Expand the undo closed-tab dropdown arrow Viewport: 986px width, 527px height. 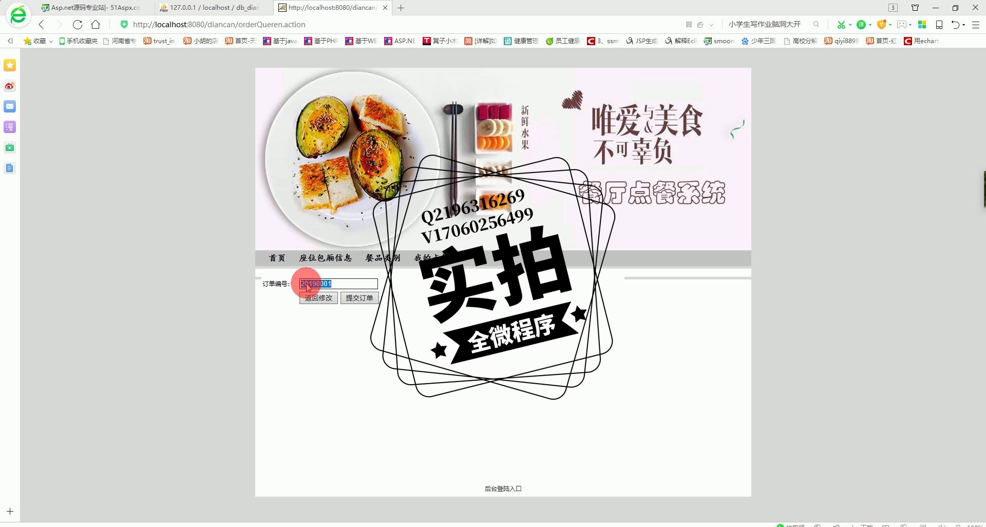click(x=963, y=25)
